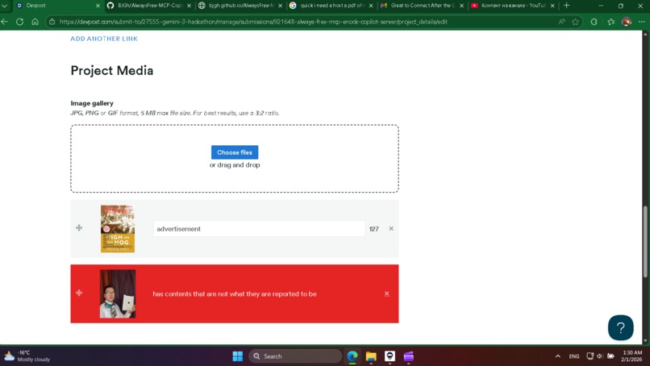
Task: Click the scrollbar up arrow
Action: pyautogui.click(x=645, y=34)
